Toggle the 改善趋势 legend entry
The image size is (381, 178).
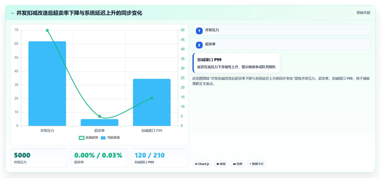click(89, 138)
